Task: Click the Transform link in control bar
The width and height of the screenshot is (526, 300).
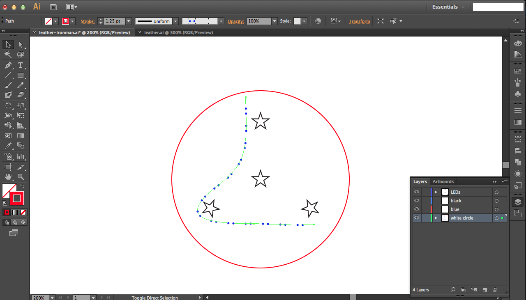Action: 359,21
